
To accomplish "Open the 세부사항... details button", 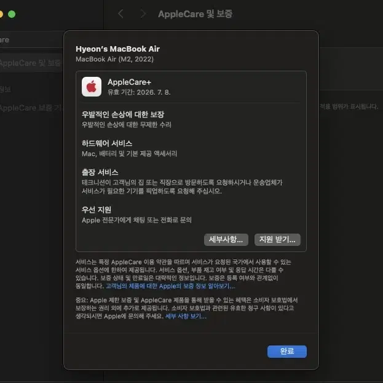I will pyautogui.click(x=226, y=239).
